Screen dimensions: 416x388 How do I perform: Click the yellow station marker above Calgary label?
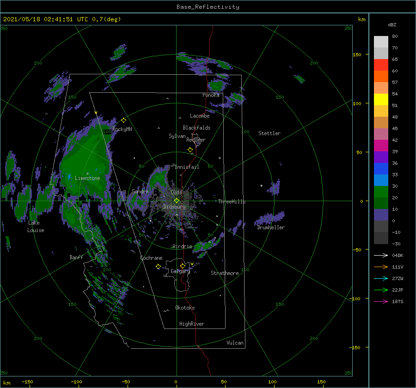point(183,266)
